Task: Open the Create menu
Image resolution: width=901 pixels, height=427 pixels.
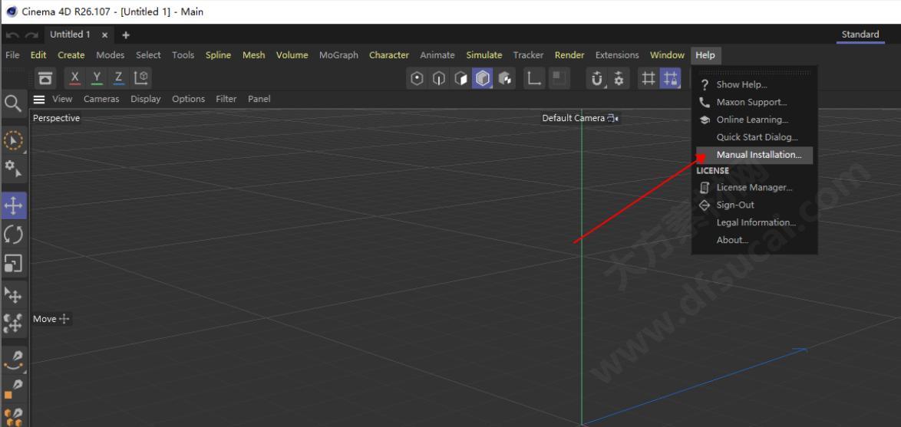Action: 71,55
